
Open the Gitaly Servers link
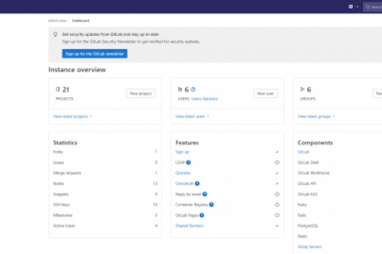click(309, 247)
